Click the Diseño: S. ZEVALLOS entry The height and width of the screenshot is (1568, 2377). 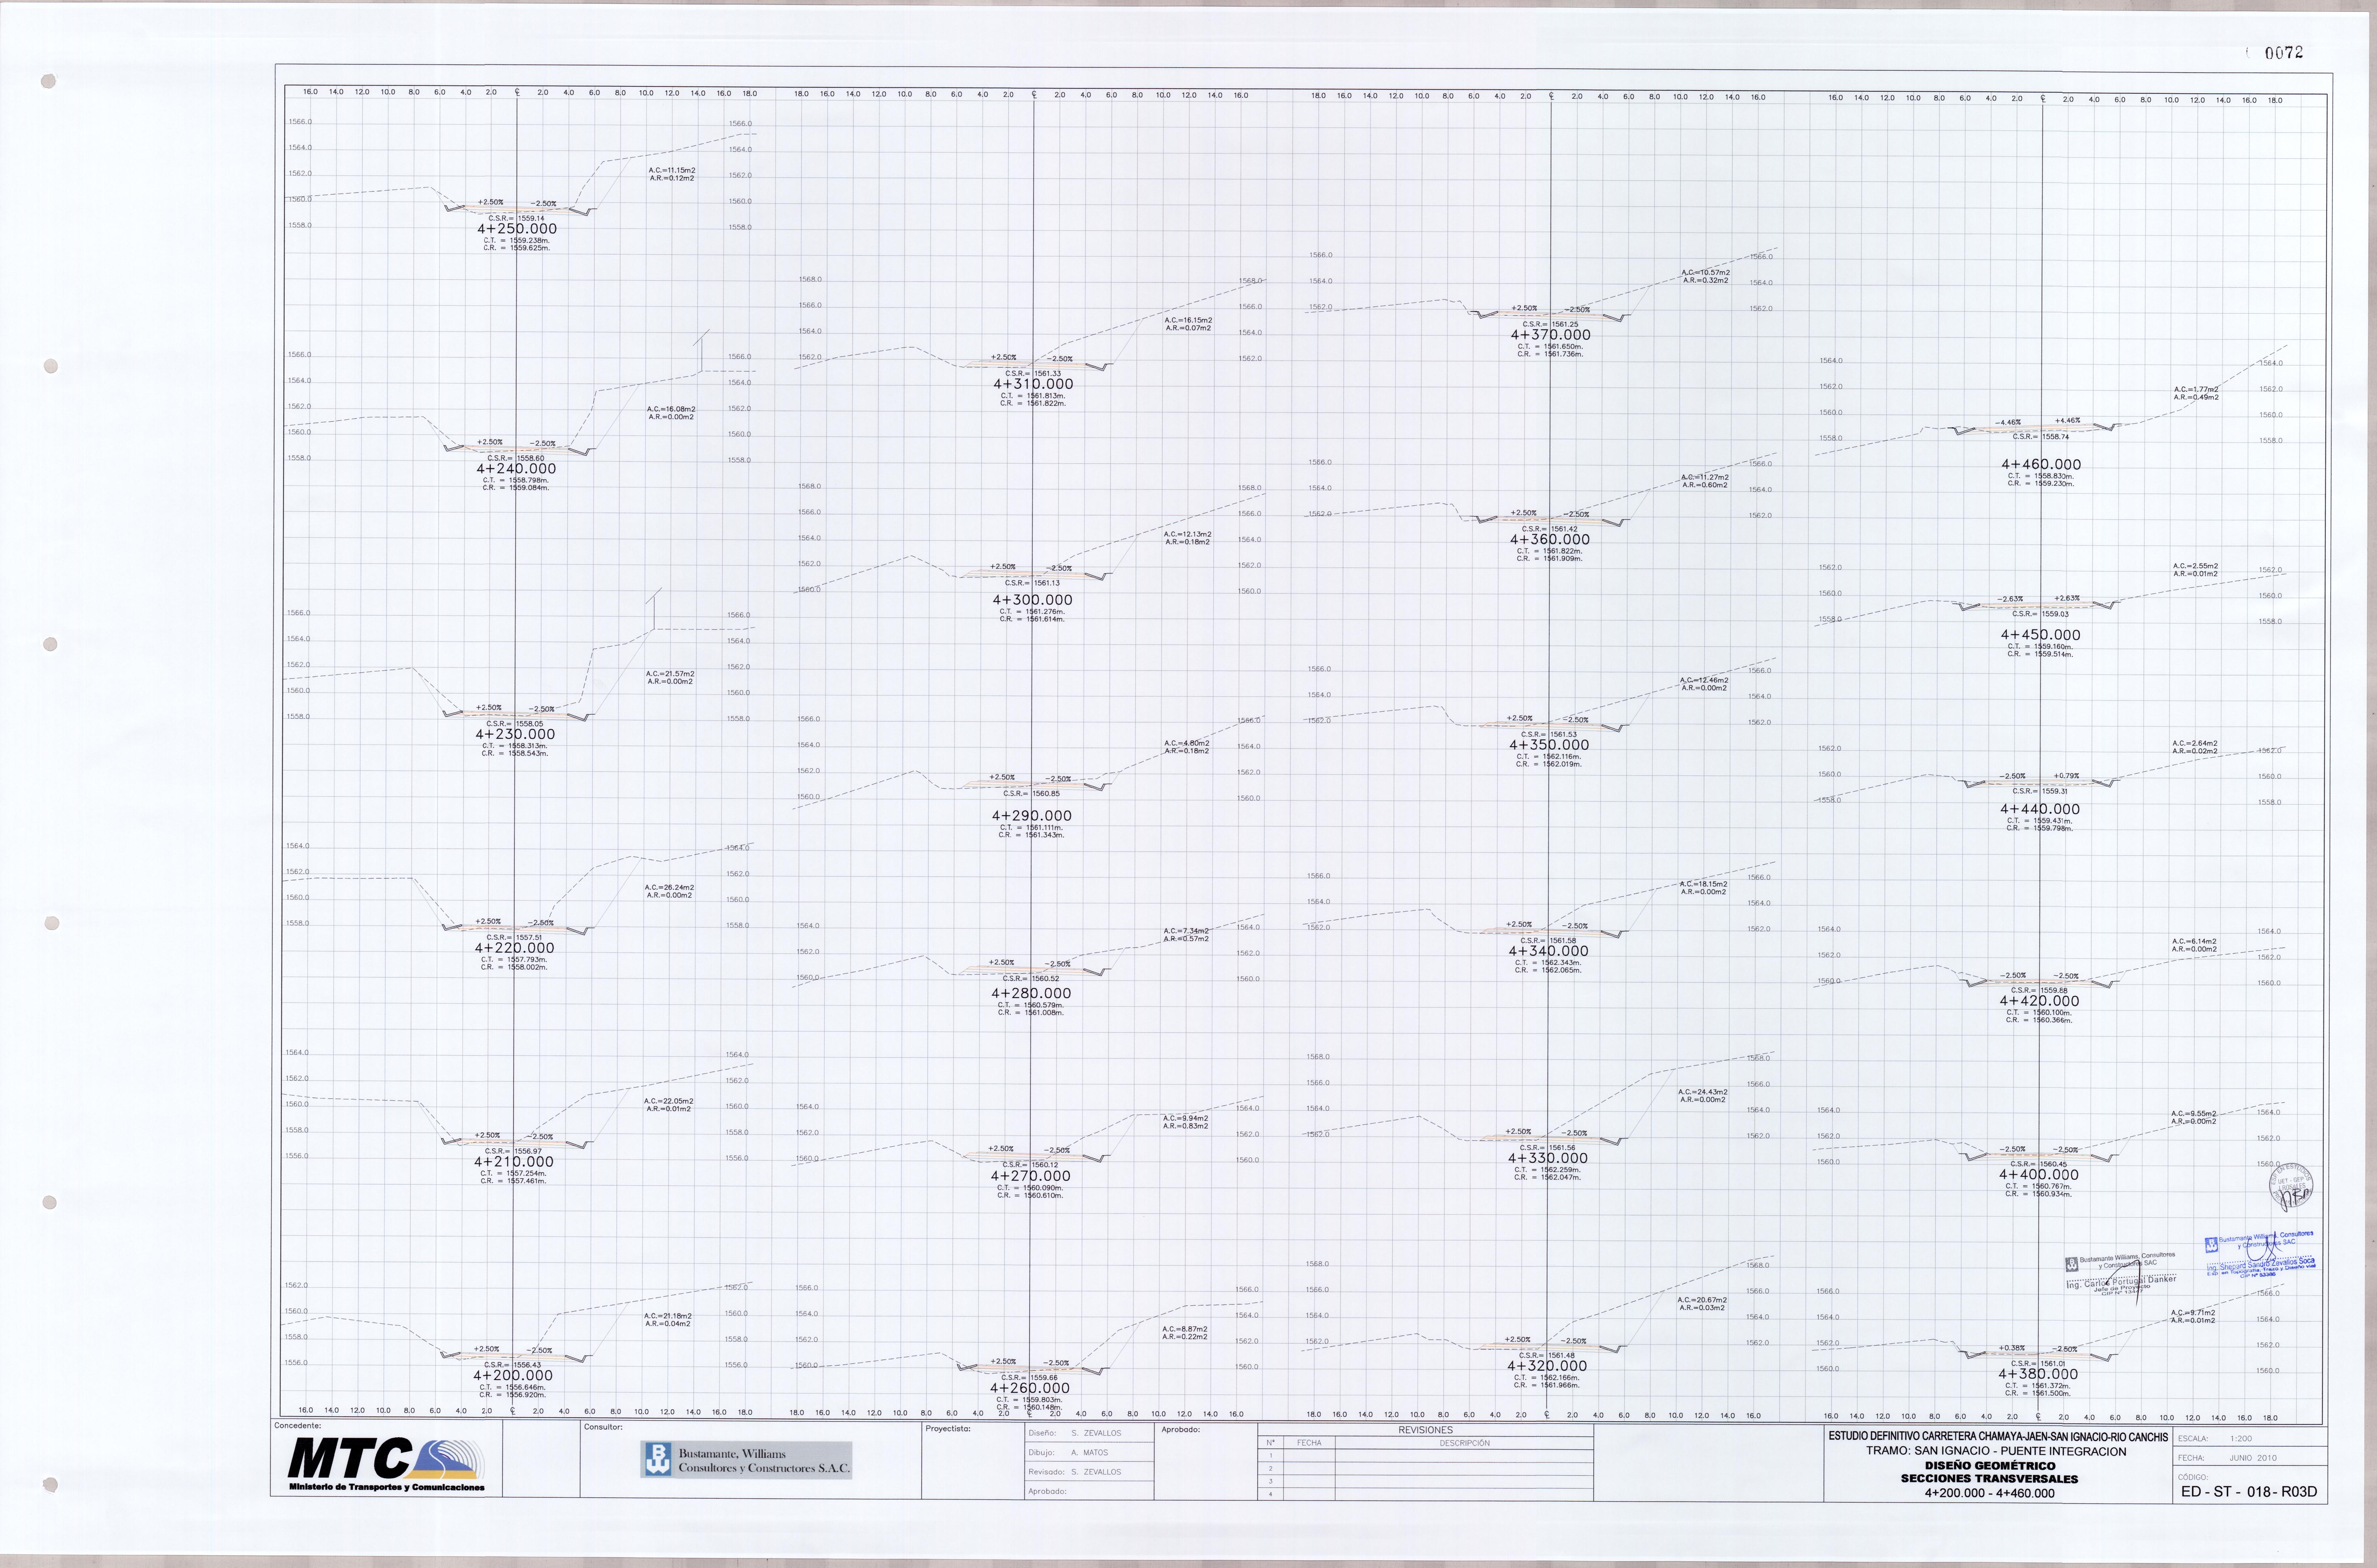[1075, 1433]
